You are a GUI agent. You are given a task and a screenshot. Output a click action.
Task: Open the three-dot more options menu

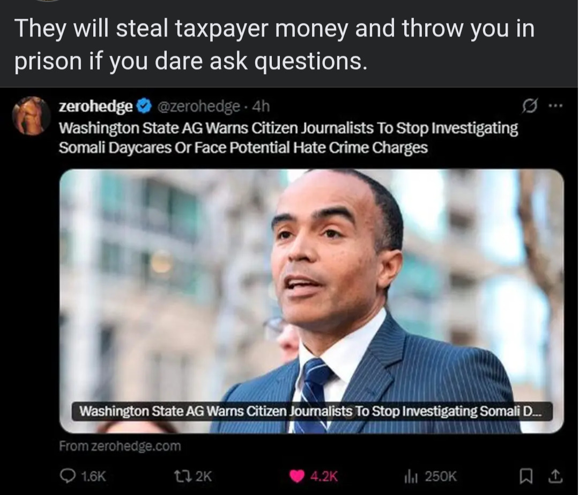click(556, 106)
